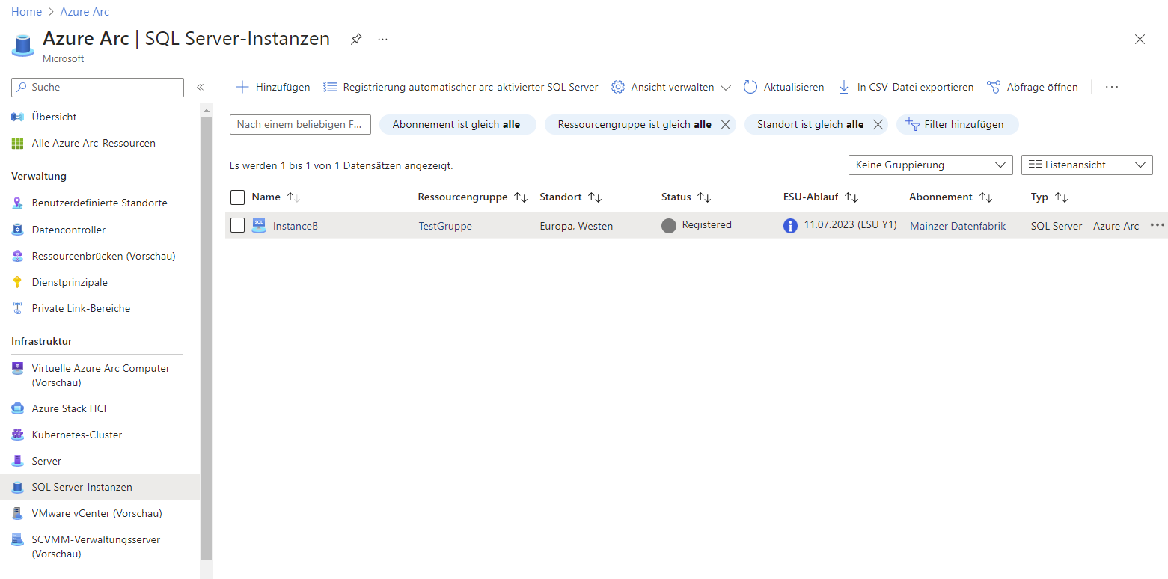This screenshot has width=1168, height=579.
Task: Click the Europa, Westen cell
Action: point(576,226)
